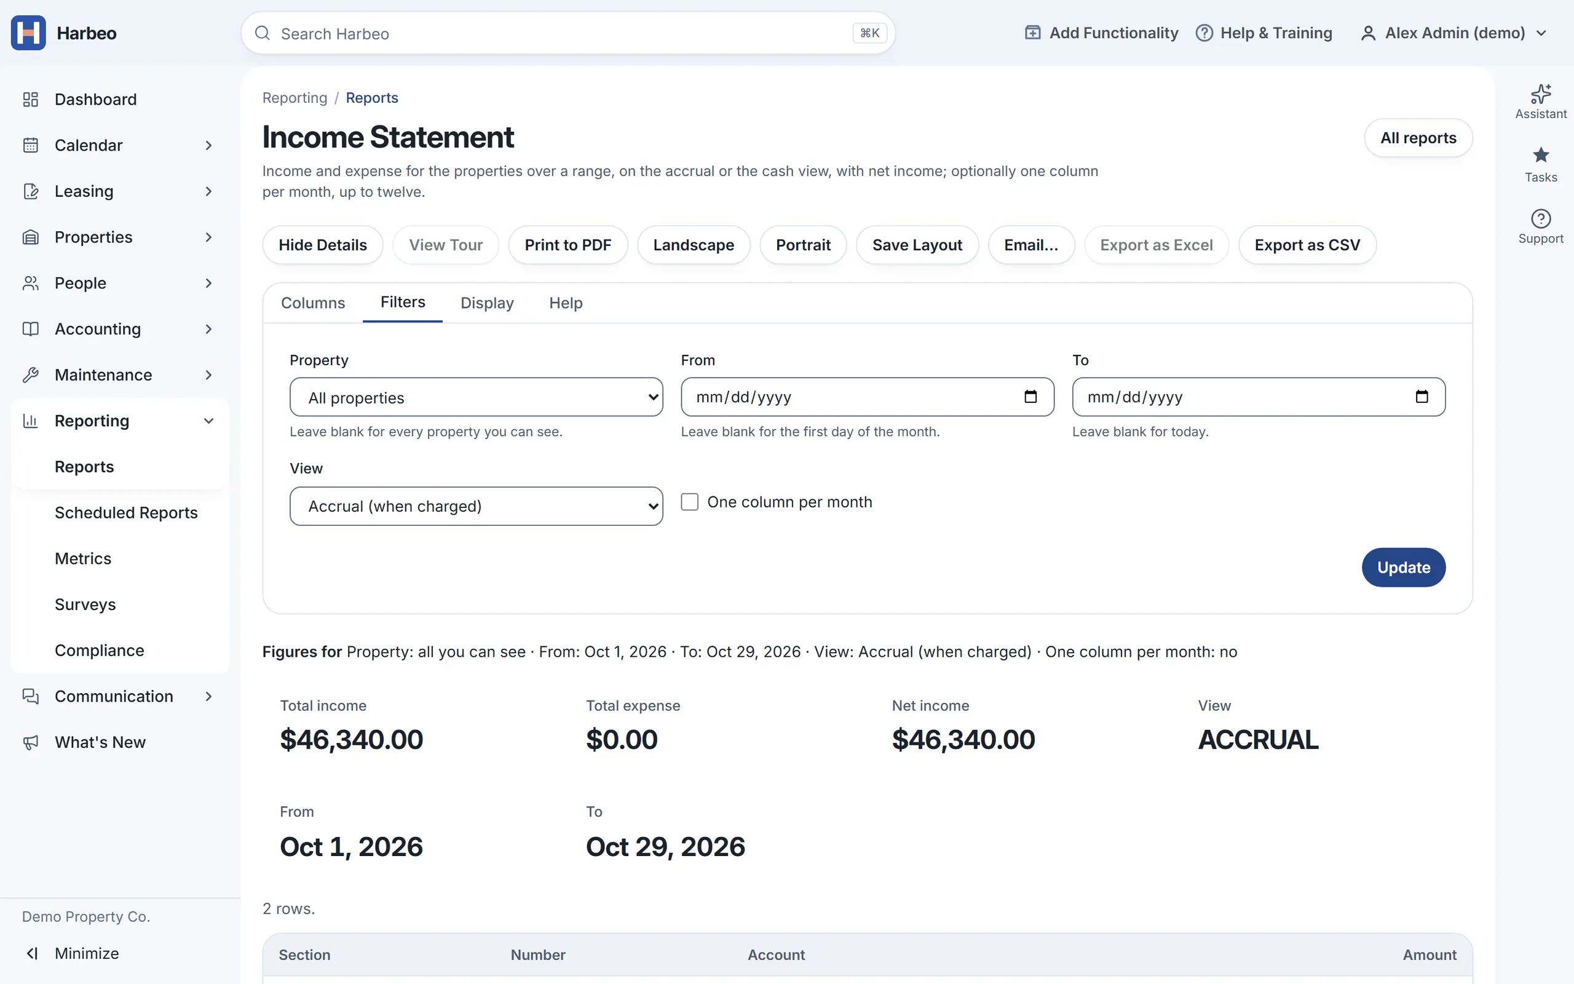Viewport: 1574px width, 984px height.
Task: Focus the Search Harbeo field
Action: (568, 33)
